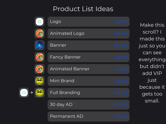Image resolution: width=166 pixels, height=124 pixels.
Task: Select the Animated Banner product
Action: click(x=89, y=69)
